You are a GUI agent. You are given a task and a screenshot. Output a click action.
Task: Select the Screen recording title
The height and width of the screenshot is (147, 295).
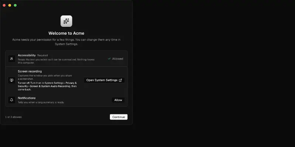tap(30, 71)
